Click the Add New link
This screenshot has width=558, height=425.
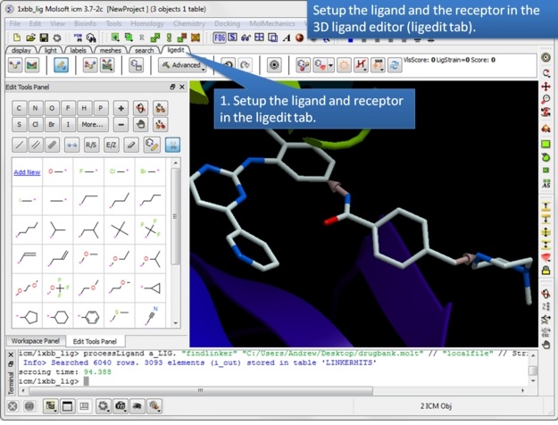point(27,172)
